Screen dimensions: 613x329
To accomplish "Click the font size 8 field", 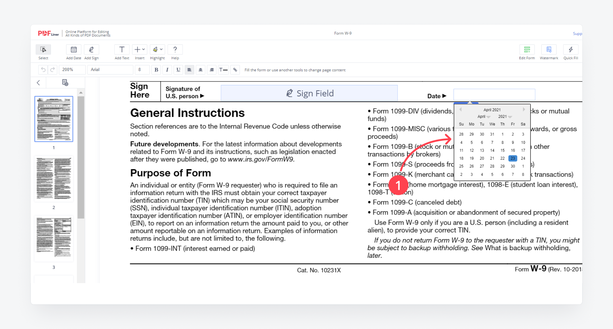I will click(x=143, y=70).
